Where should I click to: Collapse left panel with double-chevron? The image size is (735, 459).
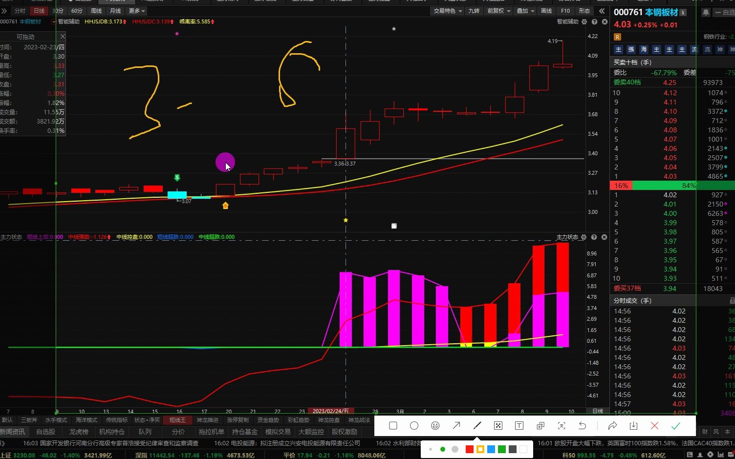tap(4, 11)
